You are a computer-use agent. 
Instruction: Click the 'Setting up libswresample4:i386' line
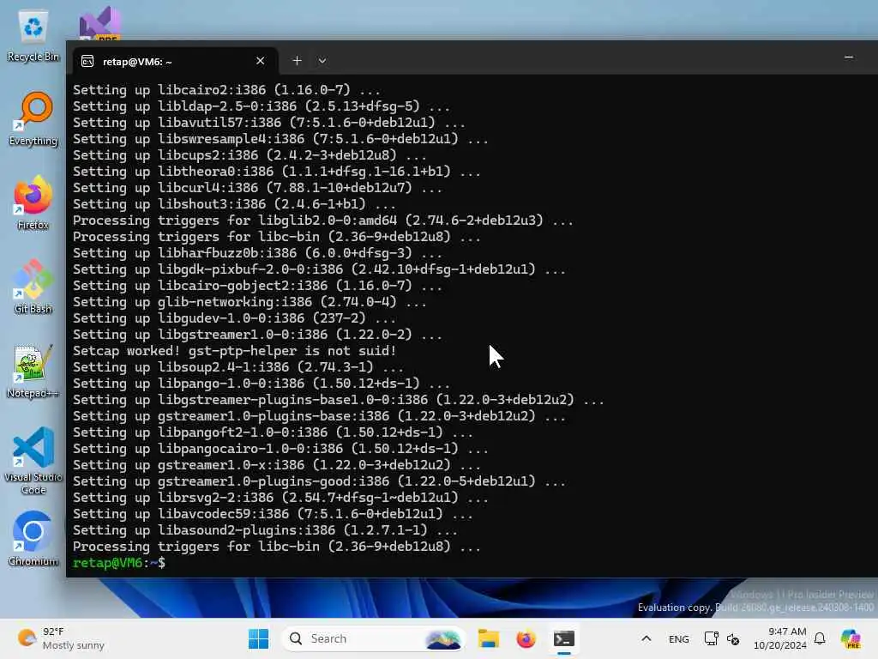point(280,139)
